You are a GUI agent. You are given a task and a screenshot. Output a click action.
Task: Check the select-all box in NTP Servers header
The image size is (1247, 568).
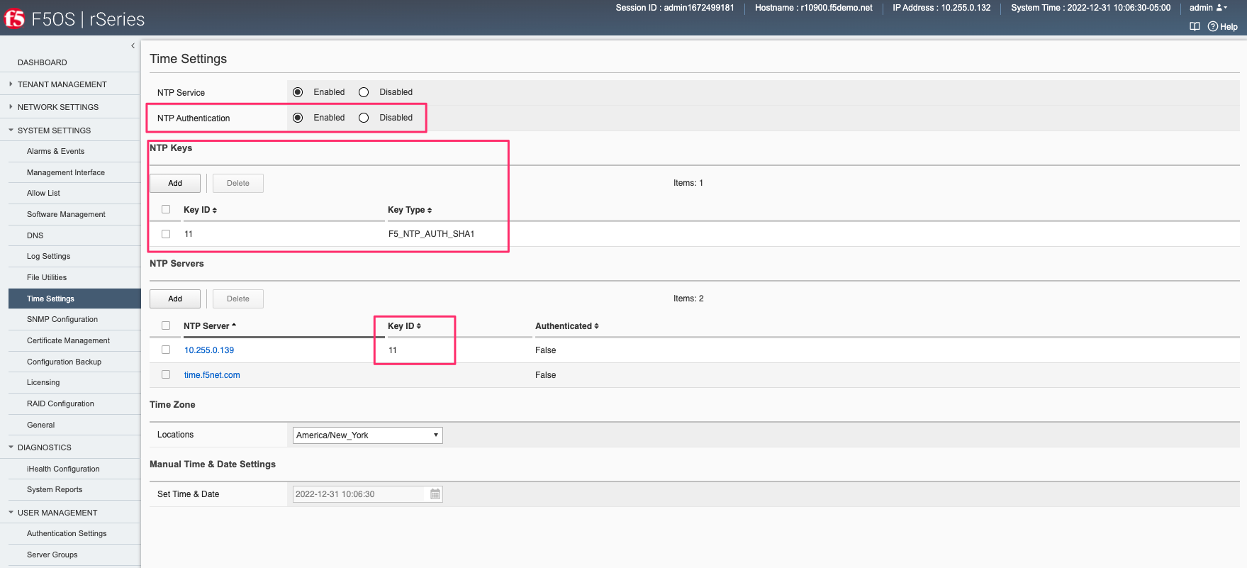tap(166, 325)
